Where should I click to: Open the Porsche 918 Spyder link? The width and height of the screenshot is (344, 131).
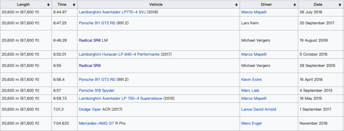click(x=97, y=91)
